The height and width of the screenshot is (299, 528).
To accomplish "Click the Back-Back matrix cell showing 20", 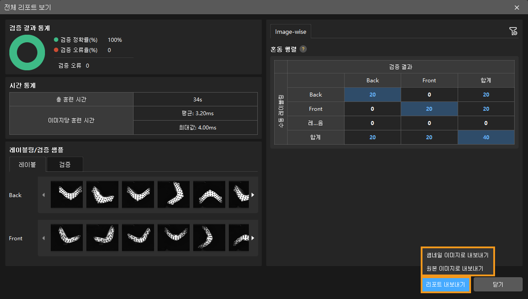I will pyautogui.click(x=372, y=95).
